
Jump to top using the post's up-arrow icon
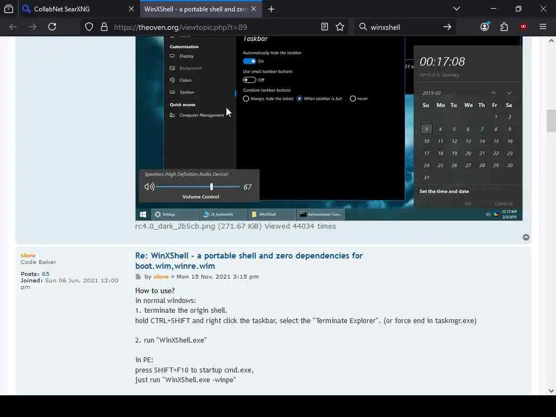[526, 237]
